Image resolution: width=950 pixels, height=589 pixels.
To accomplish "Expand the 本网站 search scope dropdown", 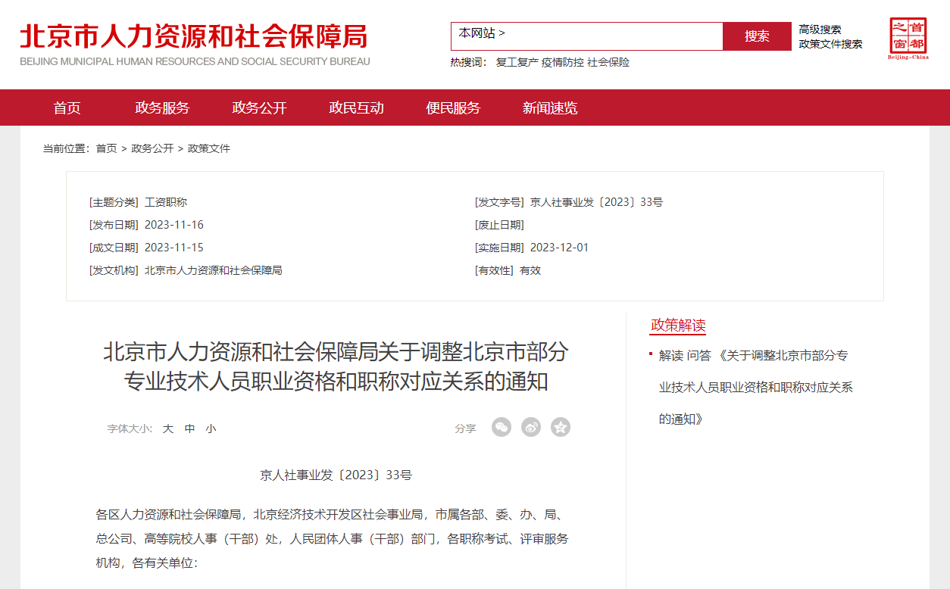I will pyautogui.click(x=482, y=33).
